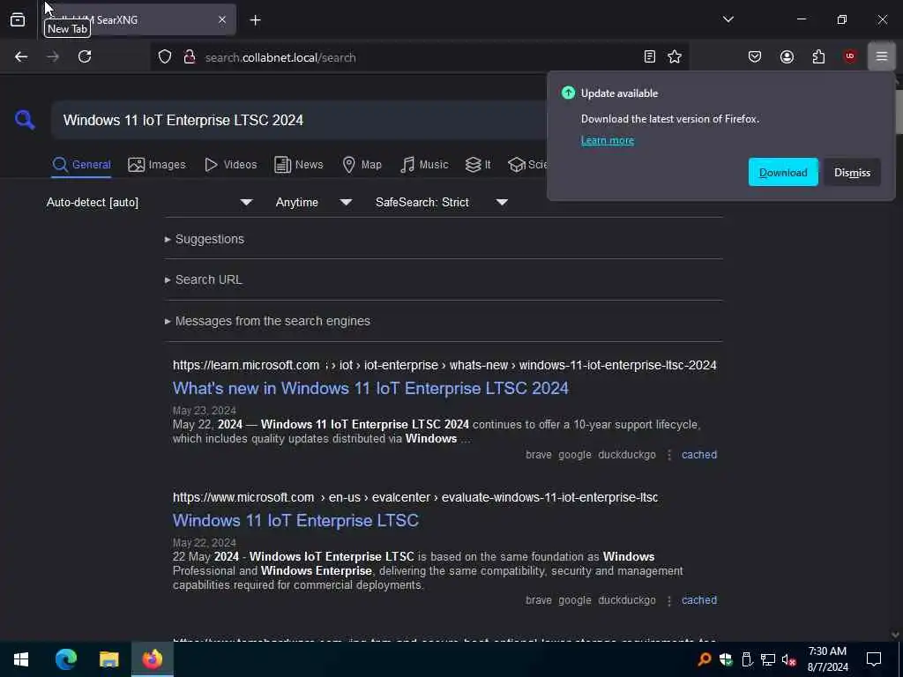Open cached version of evalcenter result
This screenshot has height=677, width=903.
(698, 599)
